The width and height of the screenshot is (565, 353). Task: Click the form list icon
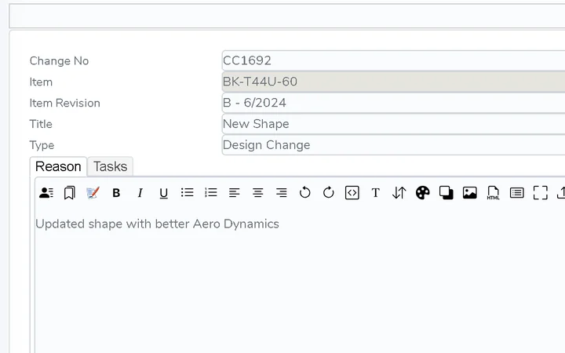tap(516, 193)
